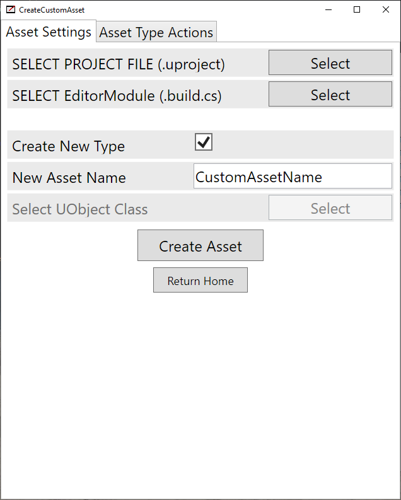Click Select for the project file (.uproject)
The image size is (401, 500).
(x=330, y=62)
